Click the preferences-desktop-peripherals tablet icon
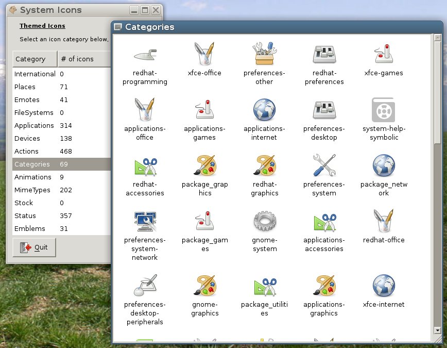The image size is (447, 348). [145, 285]
